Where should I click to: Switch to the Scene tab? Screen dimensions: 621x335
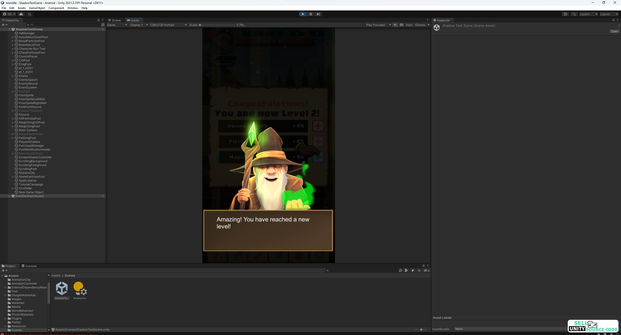(x=114, y=20)
